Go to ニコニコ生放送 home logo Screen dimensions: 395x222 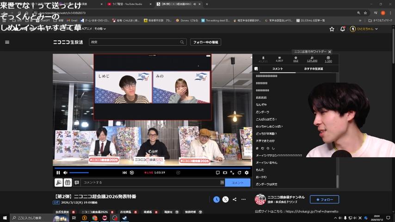[68, 42]
